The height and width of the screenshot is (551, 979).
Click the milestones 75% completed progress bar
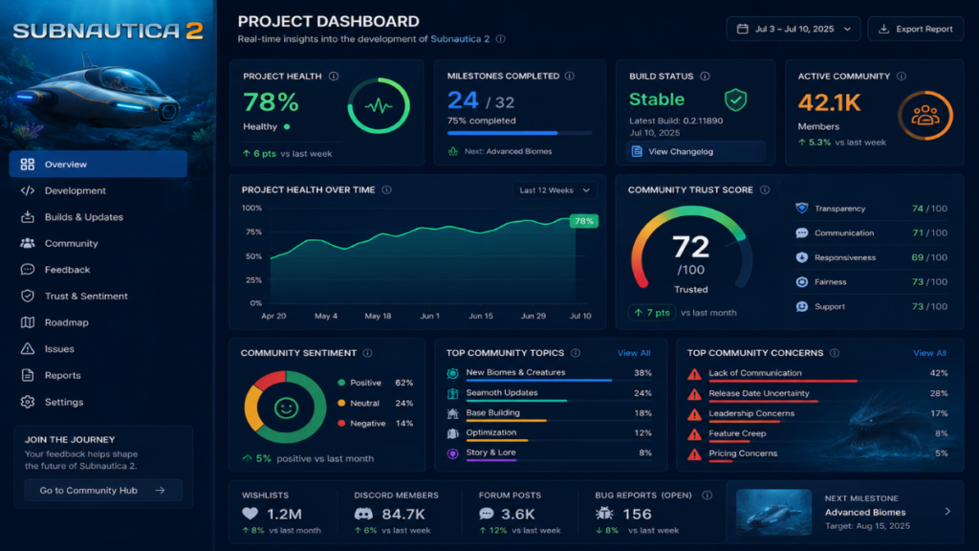pos(519,133)
